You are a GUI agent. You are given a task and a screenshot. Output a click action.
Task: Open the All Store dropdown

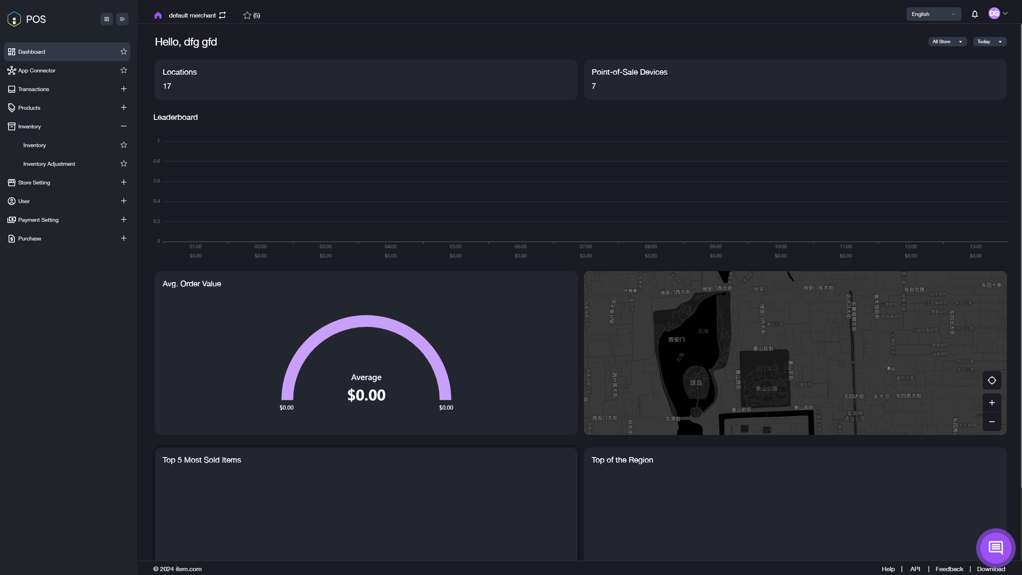point(947,42)
